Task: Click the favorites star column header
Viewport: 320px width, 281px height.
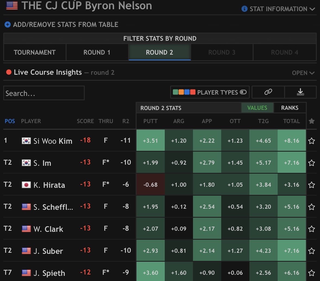Action: [311, 121]
